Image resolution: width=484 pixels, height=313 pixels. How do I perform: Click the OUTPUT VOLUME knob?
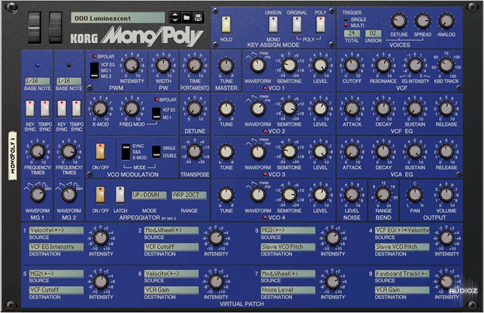pyautogui.click(x=446, y=195)
